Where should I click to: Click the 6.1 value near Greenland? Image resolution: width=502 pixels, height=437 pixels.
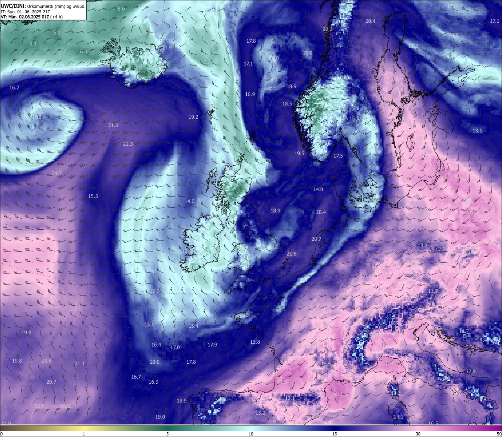point(33,44)
